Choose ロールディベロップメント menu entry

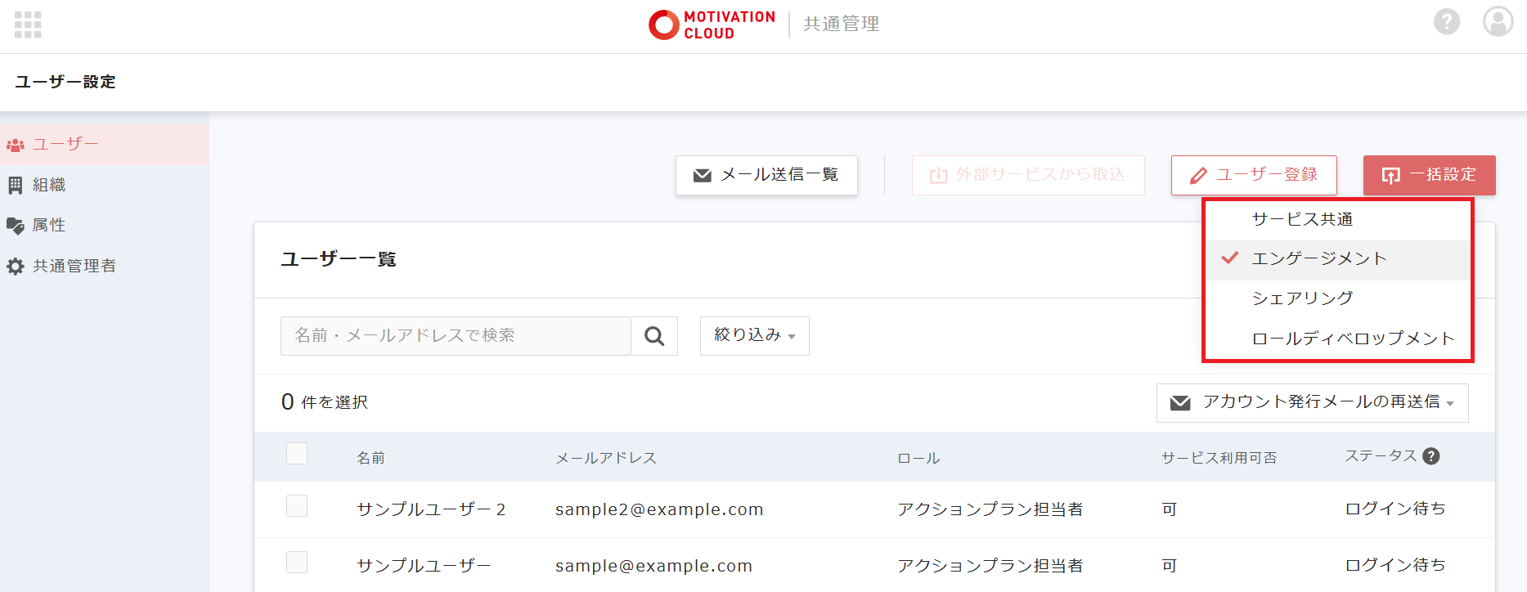coord(1338,339)
